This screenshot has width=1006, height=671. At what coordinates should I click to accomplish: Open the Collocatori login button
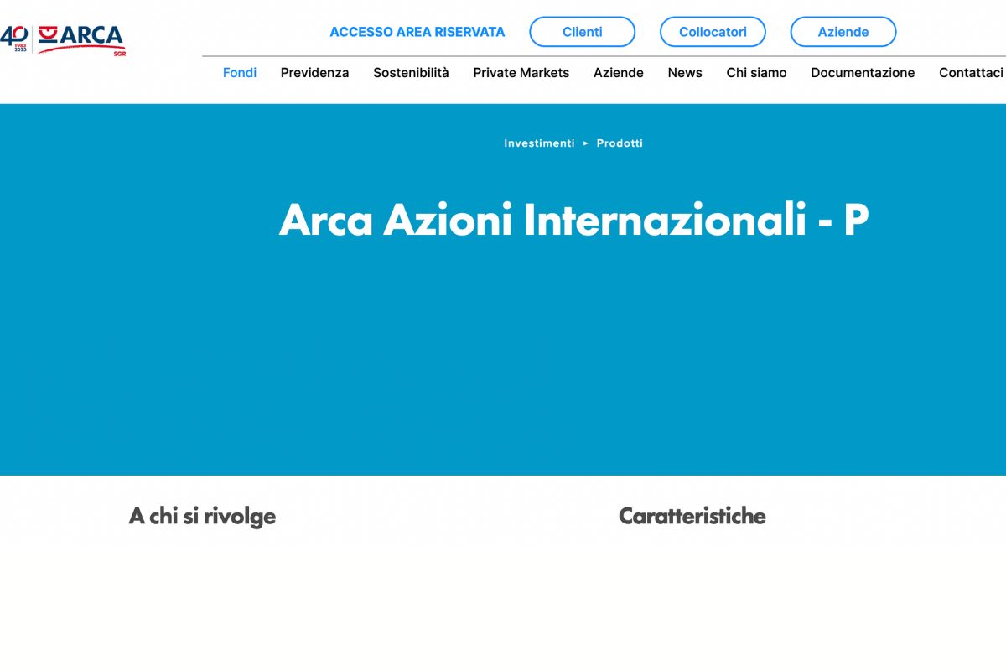pyautogui.click(x=713, y=32)
